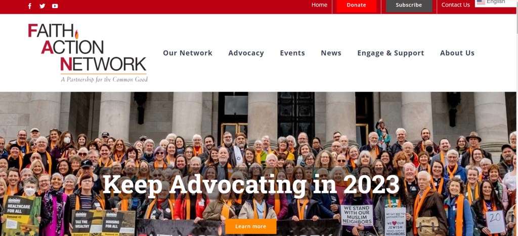The image size is (518, 236).
Task: Open the Twitter icon in top bar
Action: [42, 6]
